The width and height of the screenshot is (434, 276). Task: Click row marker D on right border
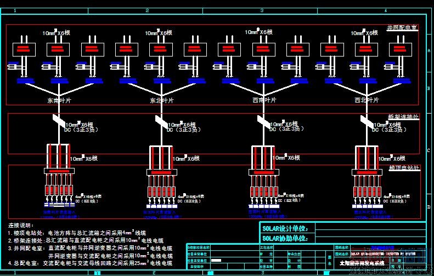429,207
